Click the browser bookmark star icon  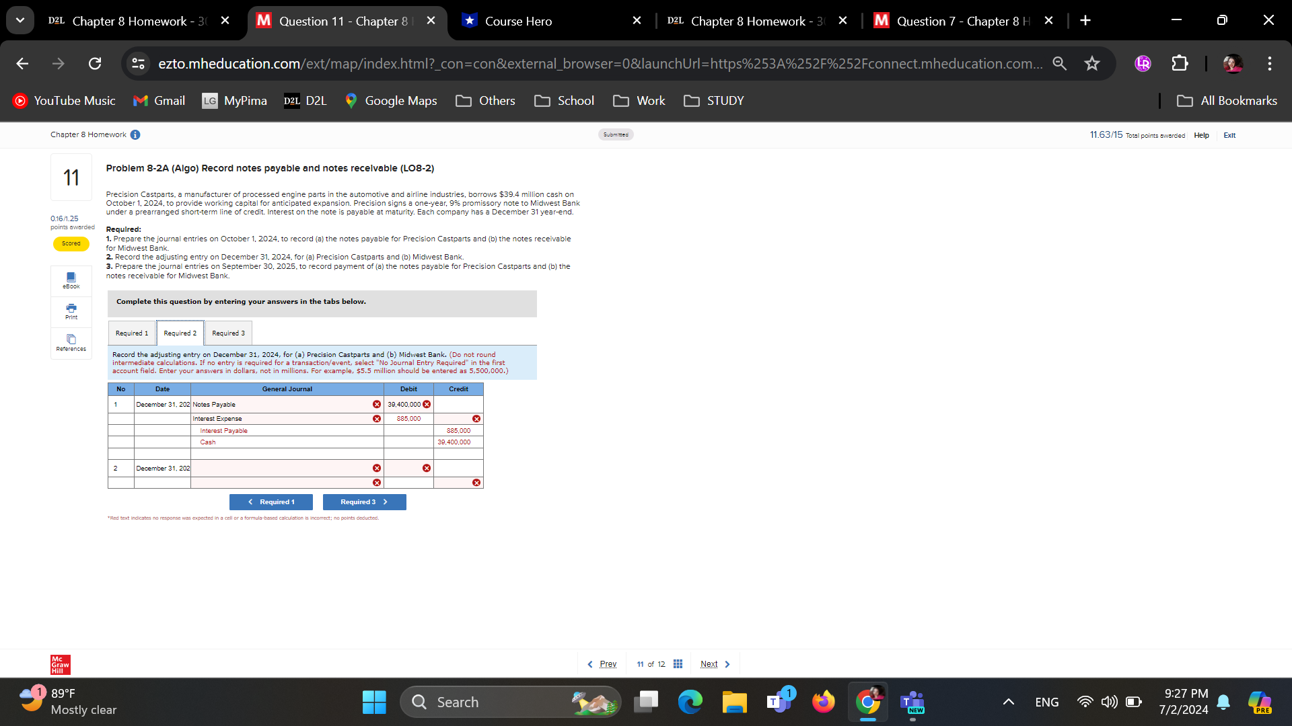(1091, 64)
